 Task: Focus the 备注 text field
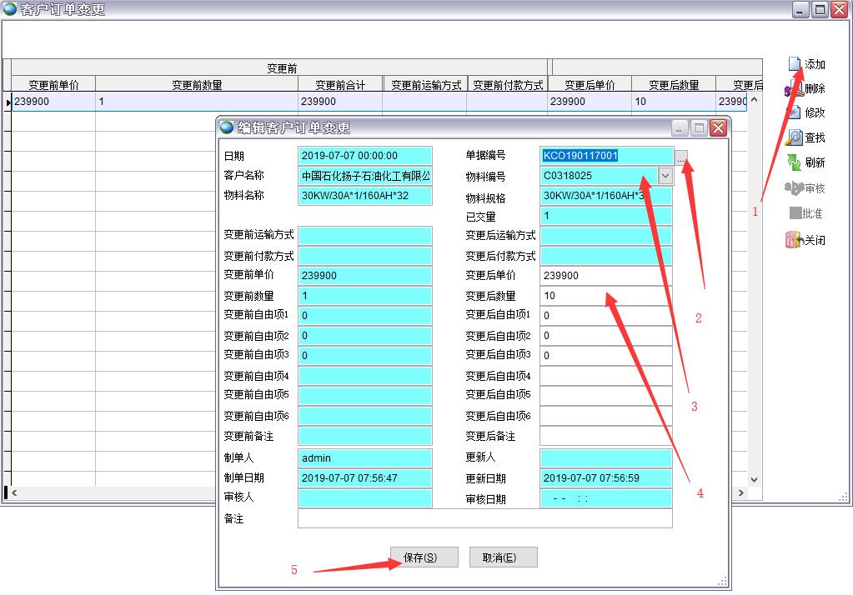tap(484, 519)
